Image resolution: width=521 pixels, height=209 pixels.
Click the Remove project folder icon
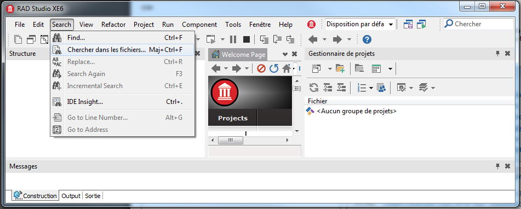tap(359, 69)
